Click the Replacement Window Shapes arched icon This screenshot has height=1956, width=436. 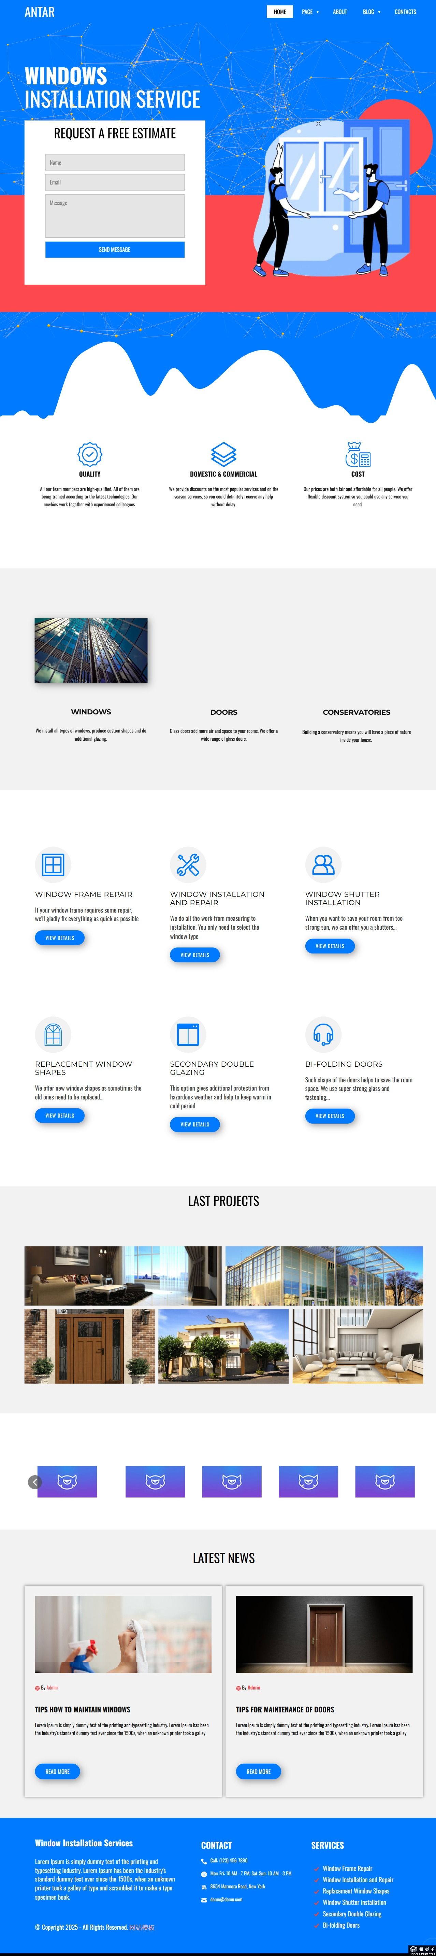point(53,1034)
